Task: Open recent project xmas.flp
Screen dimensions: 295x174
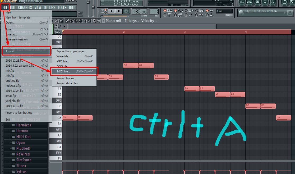Action: click(26, 96)
